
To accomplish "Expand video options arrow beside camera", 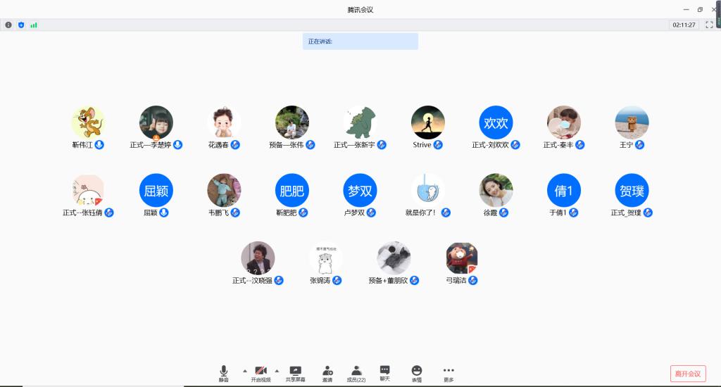I will (277, 370).
